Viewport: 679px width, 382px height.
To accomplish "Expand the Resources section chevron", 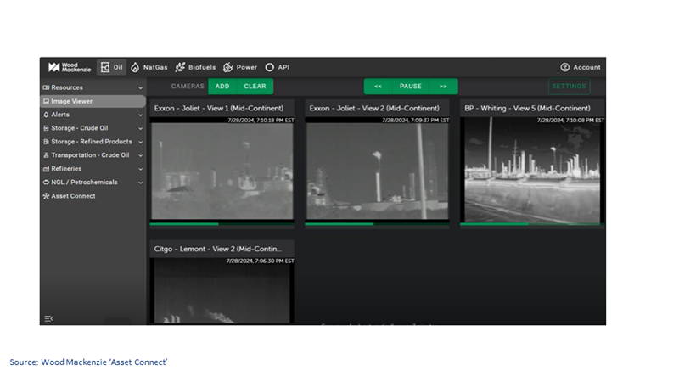I will point(141,87).
